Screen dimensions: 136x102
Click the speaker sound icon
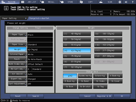[x=126, y=2]
